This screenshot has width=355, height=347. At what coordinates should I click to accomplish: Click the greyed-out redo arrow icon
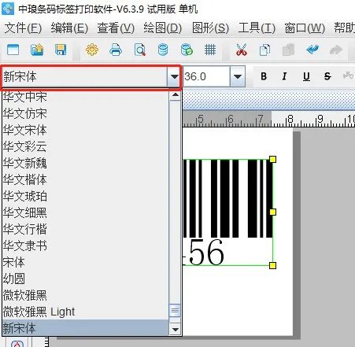pyautogui.click(x=336, y=50)
